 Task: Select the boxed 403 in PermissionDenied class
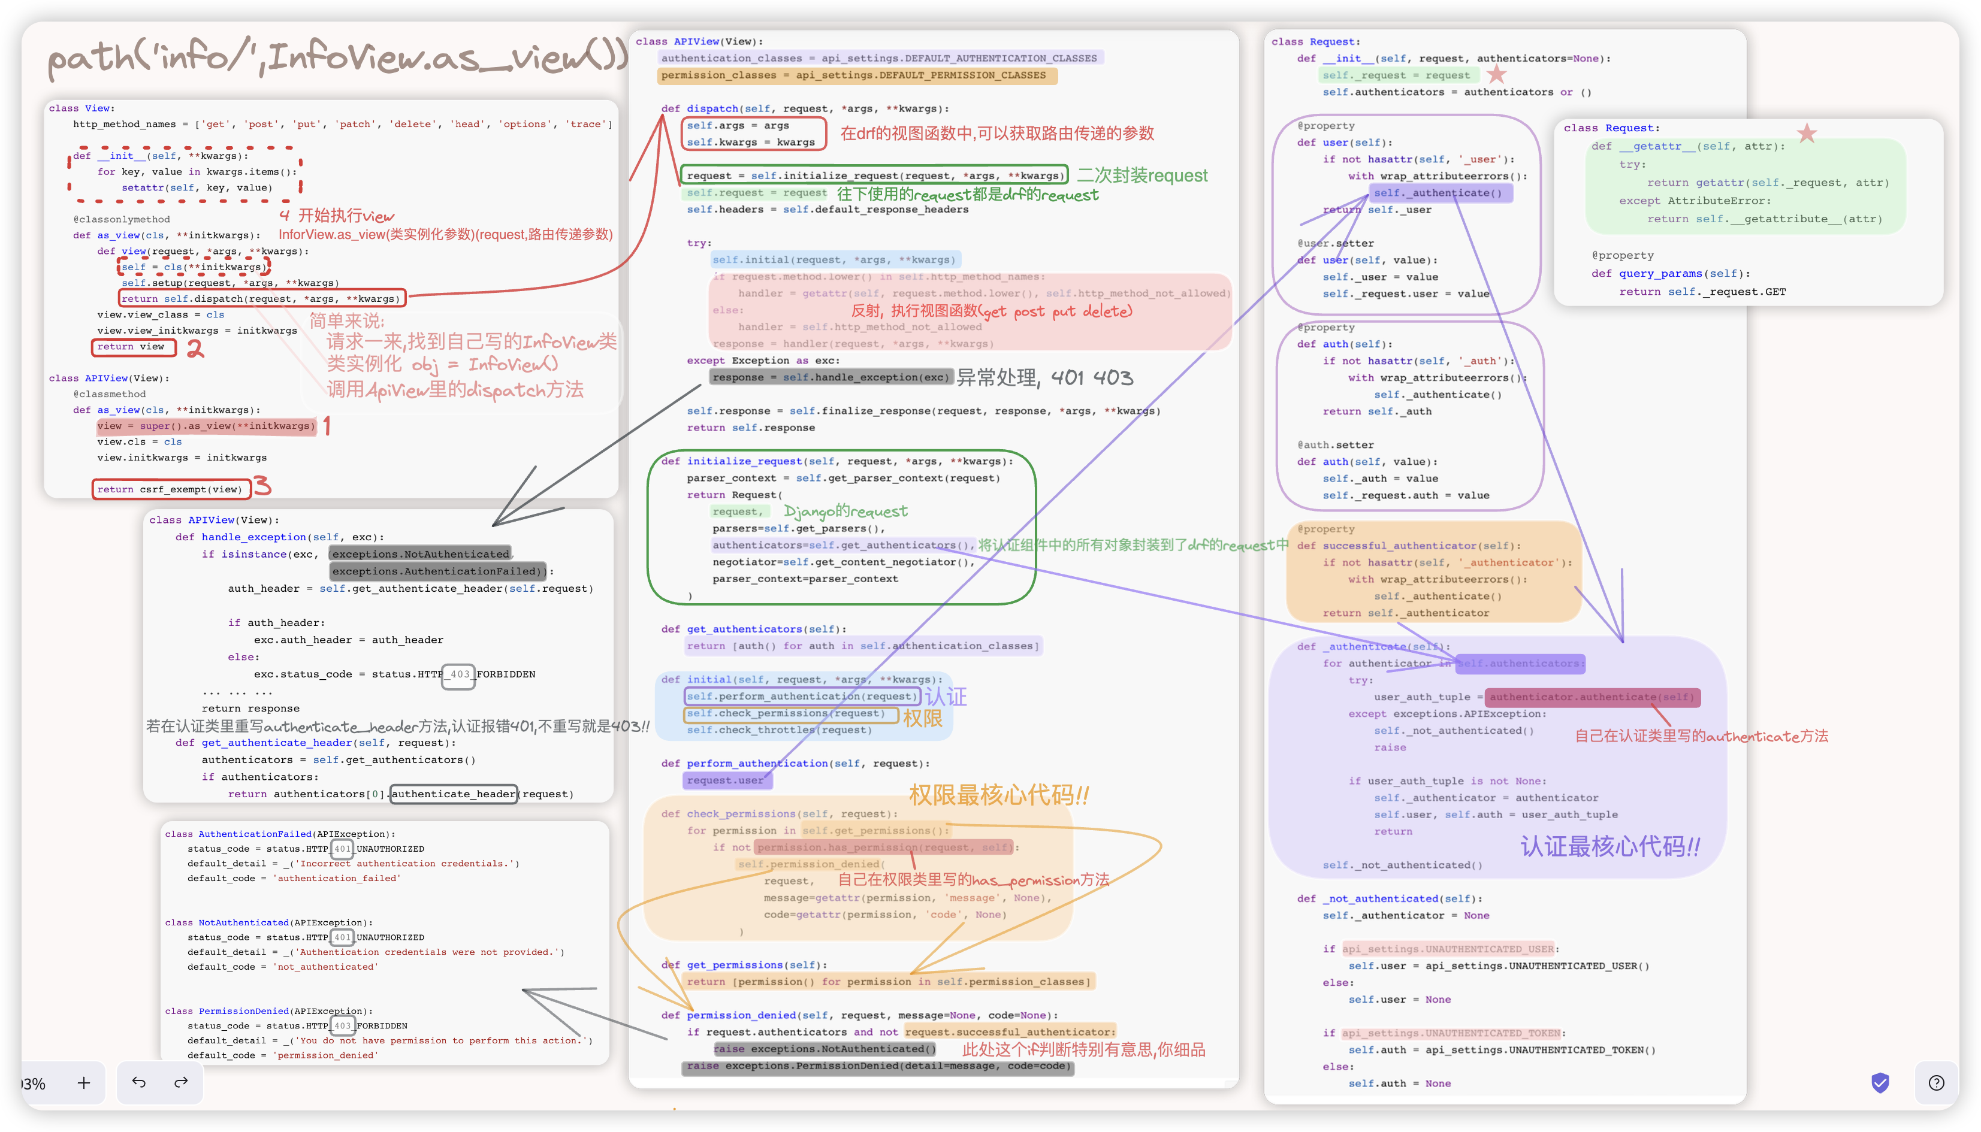[342, 1025]
